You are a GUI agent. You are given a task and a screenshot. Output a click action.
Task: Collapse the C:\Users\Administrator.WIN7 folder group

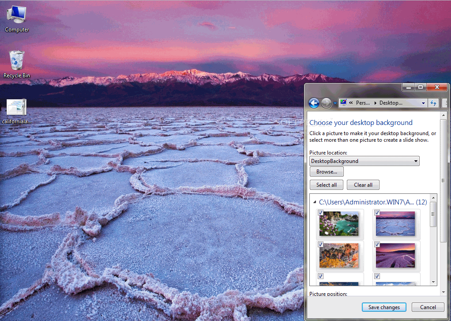click(315, 202)
